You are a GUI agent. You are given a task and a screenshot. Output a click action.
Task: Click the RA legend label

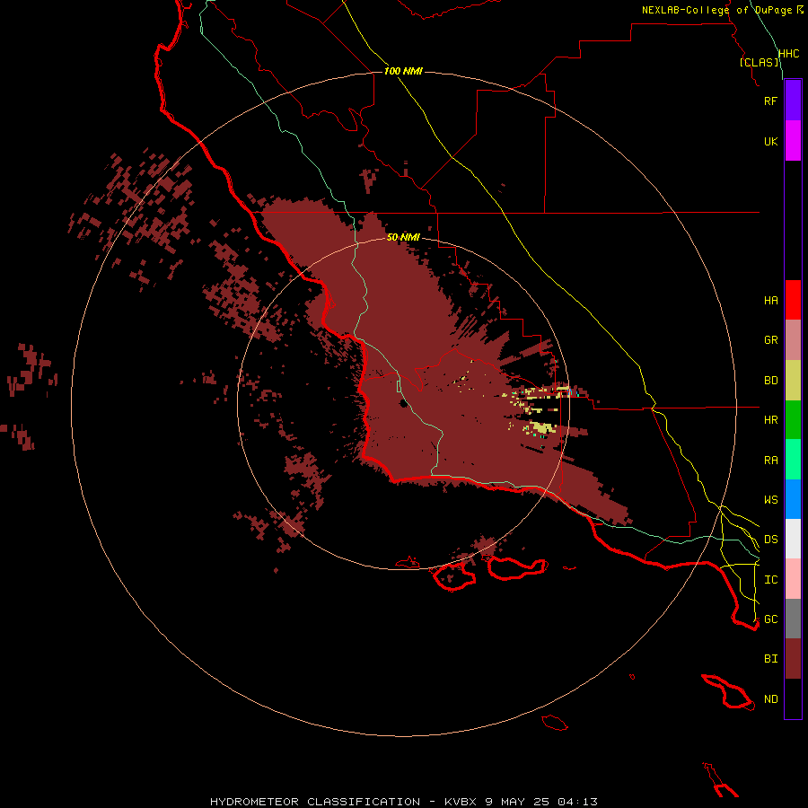pos(770,461)
